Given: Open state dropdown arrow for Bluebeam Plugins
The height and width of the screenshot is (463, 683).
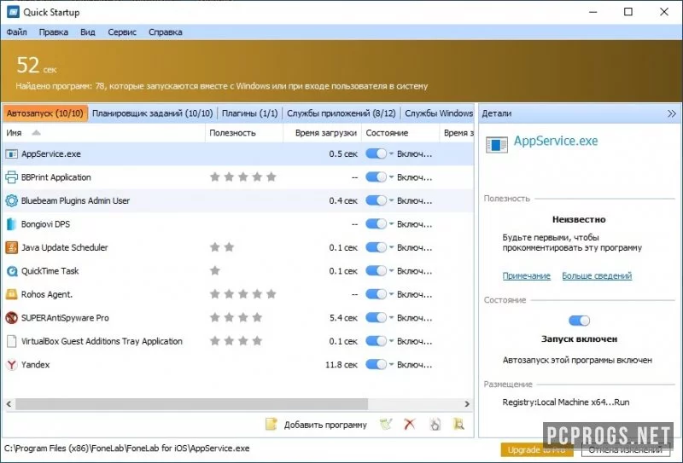Looking at the screenshot, I should click(391, 200).
